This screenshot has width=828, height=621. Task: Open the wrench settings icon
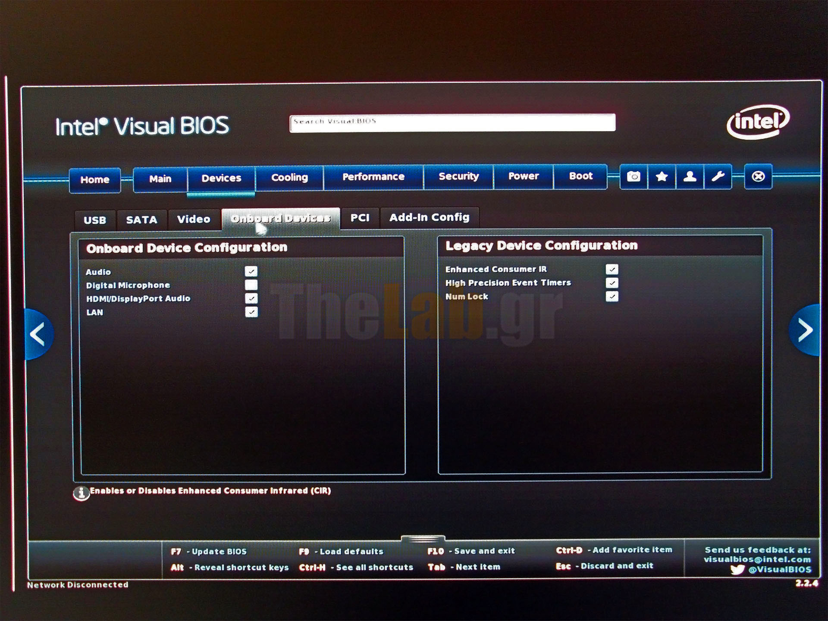(718, 176)
